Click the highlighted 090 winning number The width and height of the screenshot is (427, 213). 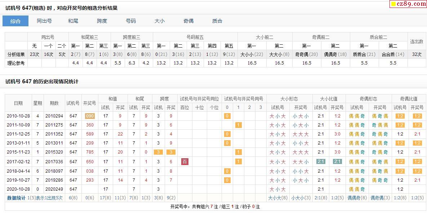[90, 116]
